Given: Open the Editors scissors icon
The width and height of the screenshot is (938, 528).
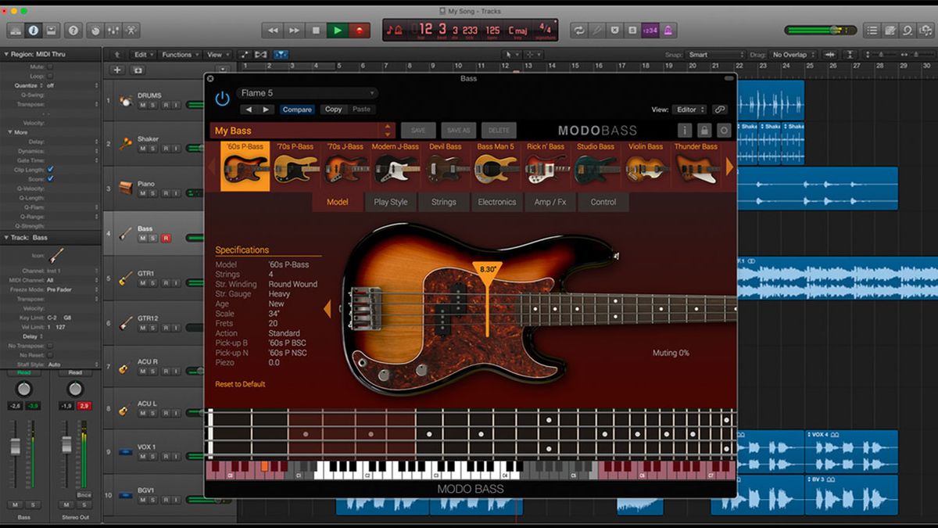Looking at the screenshot, I should [x=132, y=31].
